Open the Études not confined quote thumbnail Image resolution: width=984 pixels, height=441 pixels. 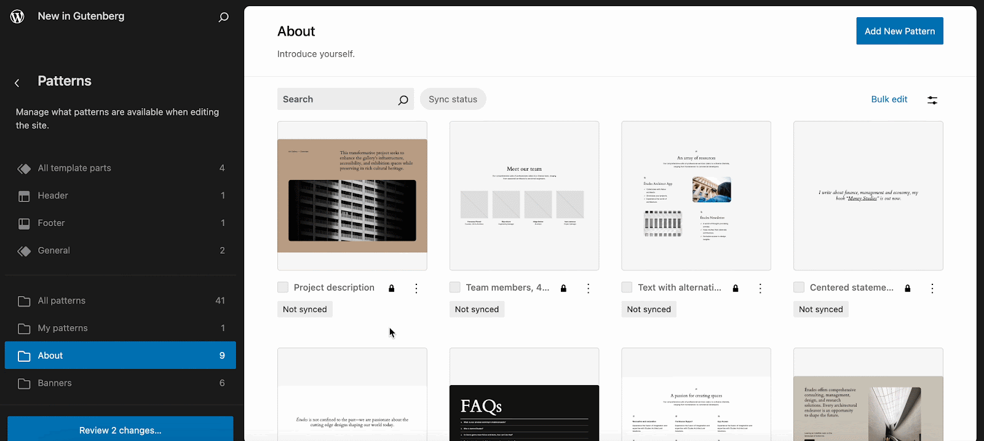pos(352,394)
